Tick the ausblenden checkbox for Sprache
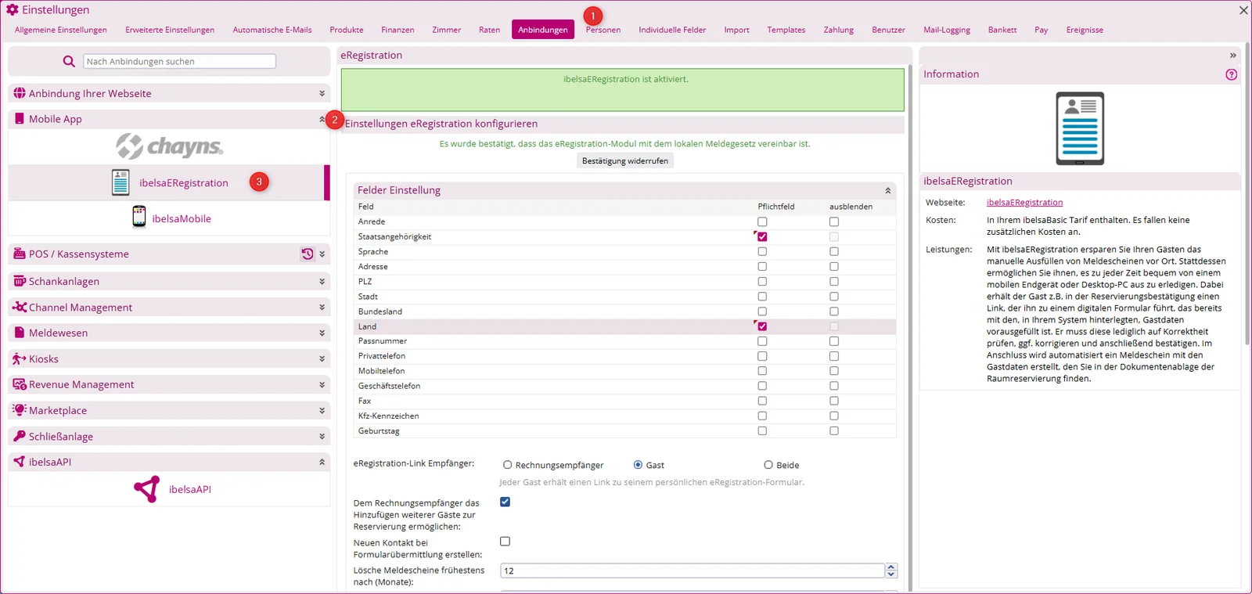 834,251
